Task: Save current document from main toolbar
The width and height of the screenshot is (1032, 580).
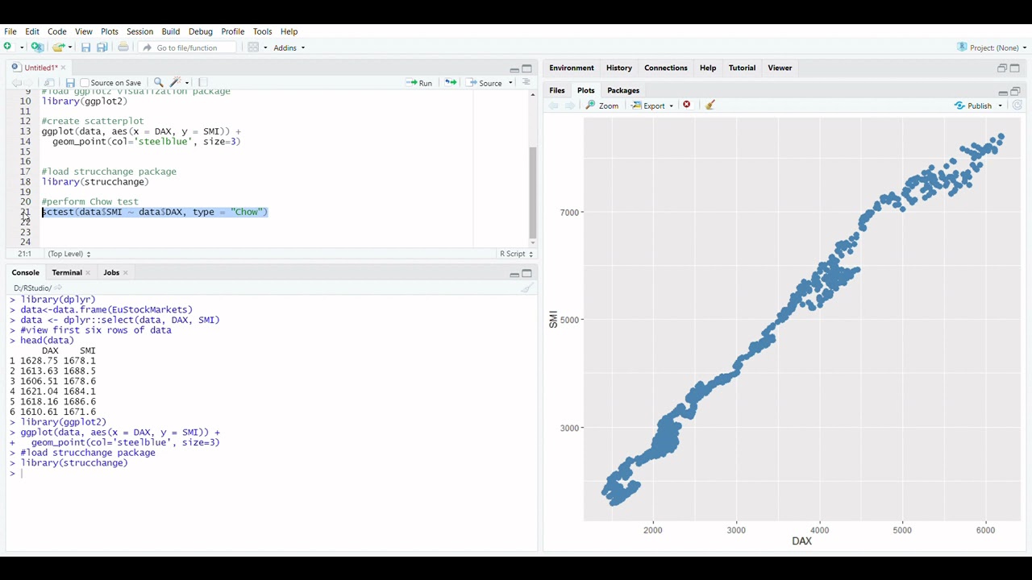Action: coord(85,48)
